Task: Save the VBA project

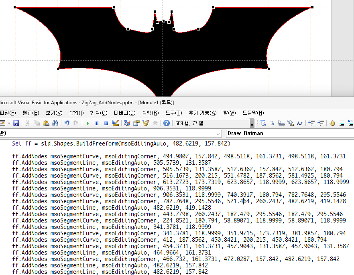Action: pos(16,123)
